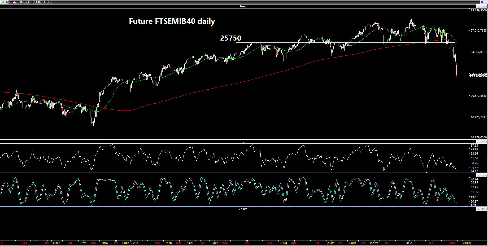Click the 15nov date on the time axis
The height and width of the screenshot is (246, 488).
click(x=373, y=243)
